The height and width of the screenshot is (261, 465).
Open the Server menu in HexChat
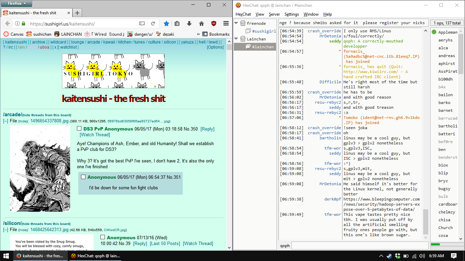tap(274, 14)
